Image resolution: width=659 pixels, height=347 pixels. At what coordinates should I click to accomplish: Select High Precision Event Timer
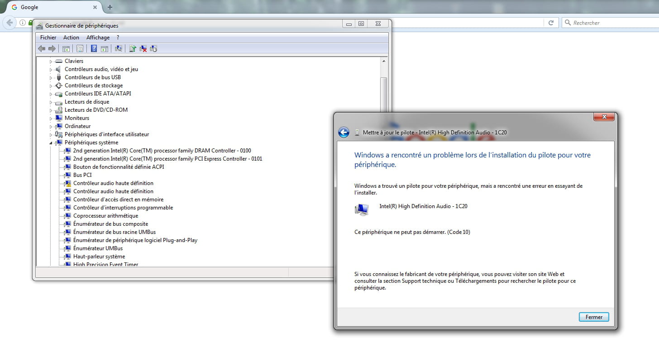click(x=105, y=264)
